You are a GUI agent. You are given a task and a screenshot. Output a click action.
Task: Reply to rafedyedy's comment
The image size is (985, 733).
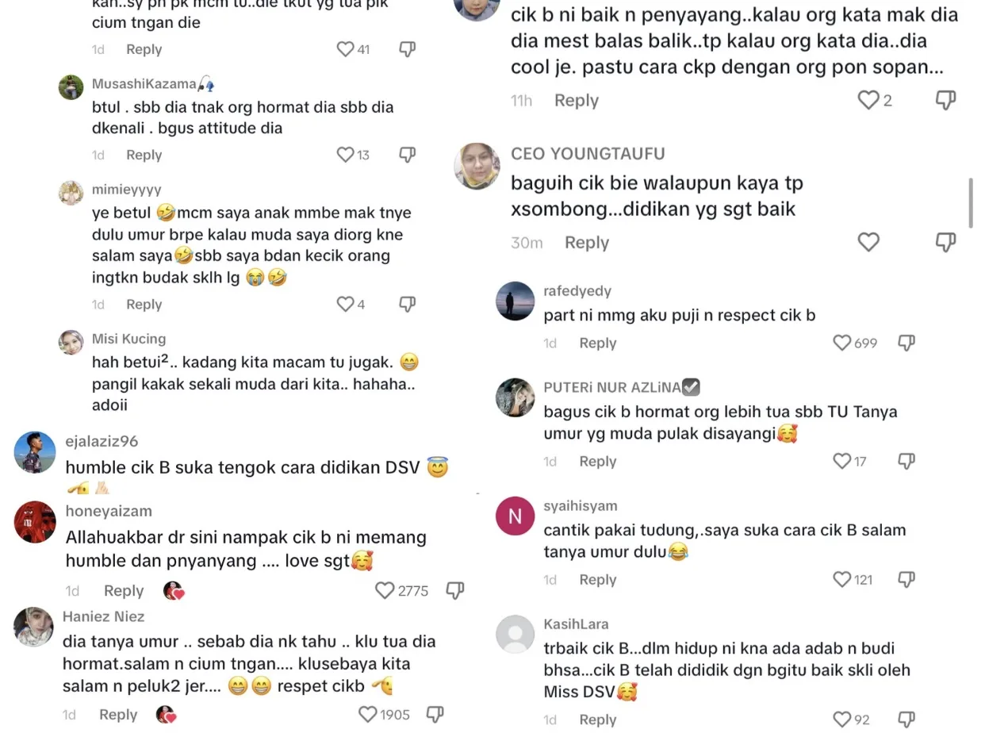click(598, 343)
